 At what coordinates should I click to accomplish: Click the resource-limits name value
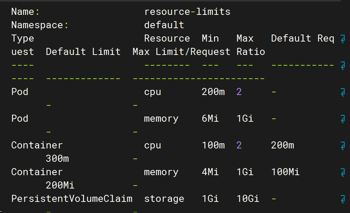pos(187,12)
